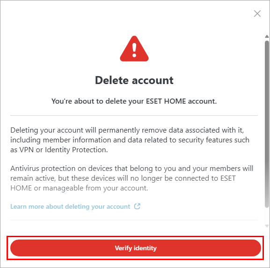This screenshot has width=270, height=268.
Task: Click the vertical scrollbar thumb
Action: (x=267, y=124)
